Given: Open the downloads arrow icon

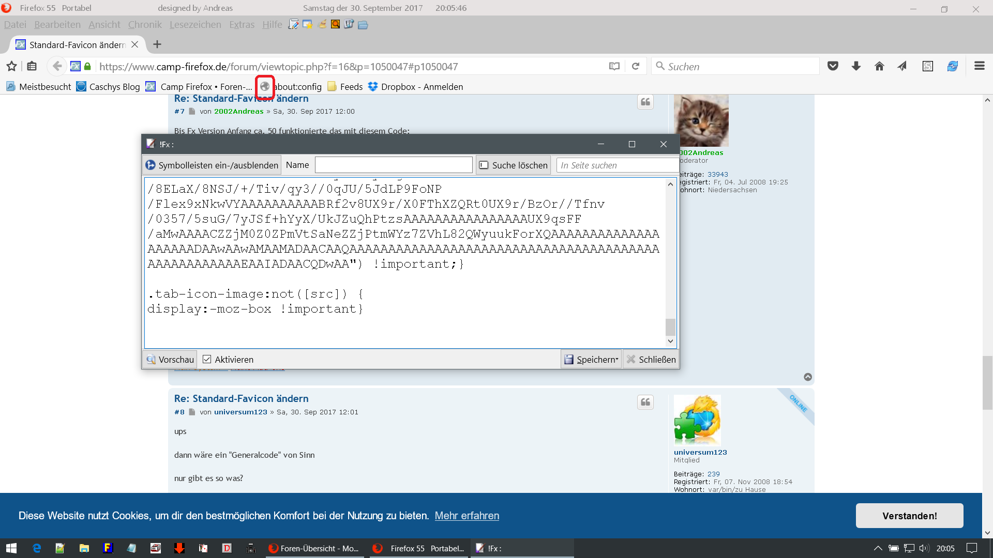Looking at the screenshot, I should [856, 66].
